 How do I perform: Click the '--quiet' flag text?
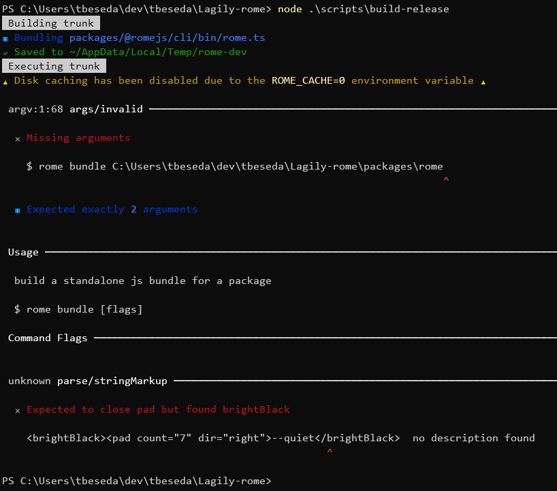[x=293, y=438]
